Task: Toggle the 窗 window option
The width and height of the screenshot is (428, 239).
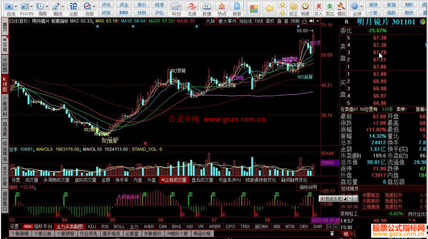Action: [x=287, y=21]
